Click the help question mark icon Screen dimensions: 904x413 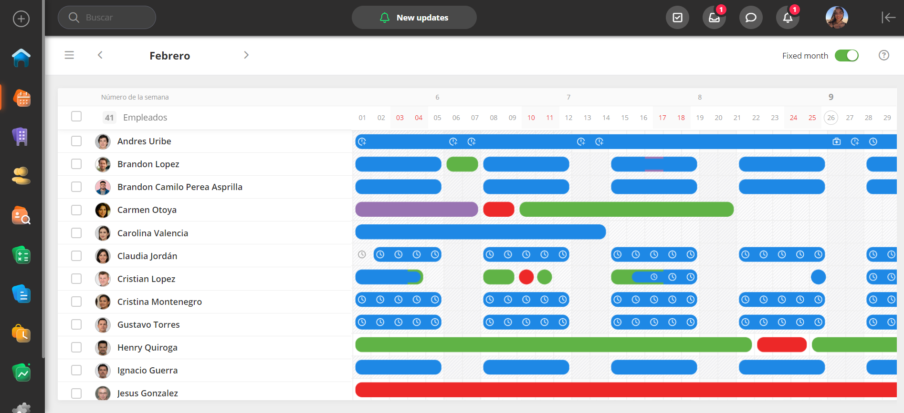(x=883, y=55)
